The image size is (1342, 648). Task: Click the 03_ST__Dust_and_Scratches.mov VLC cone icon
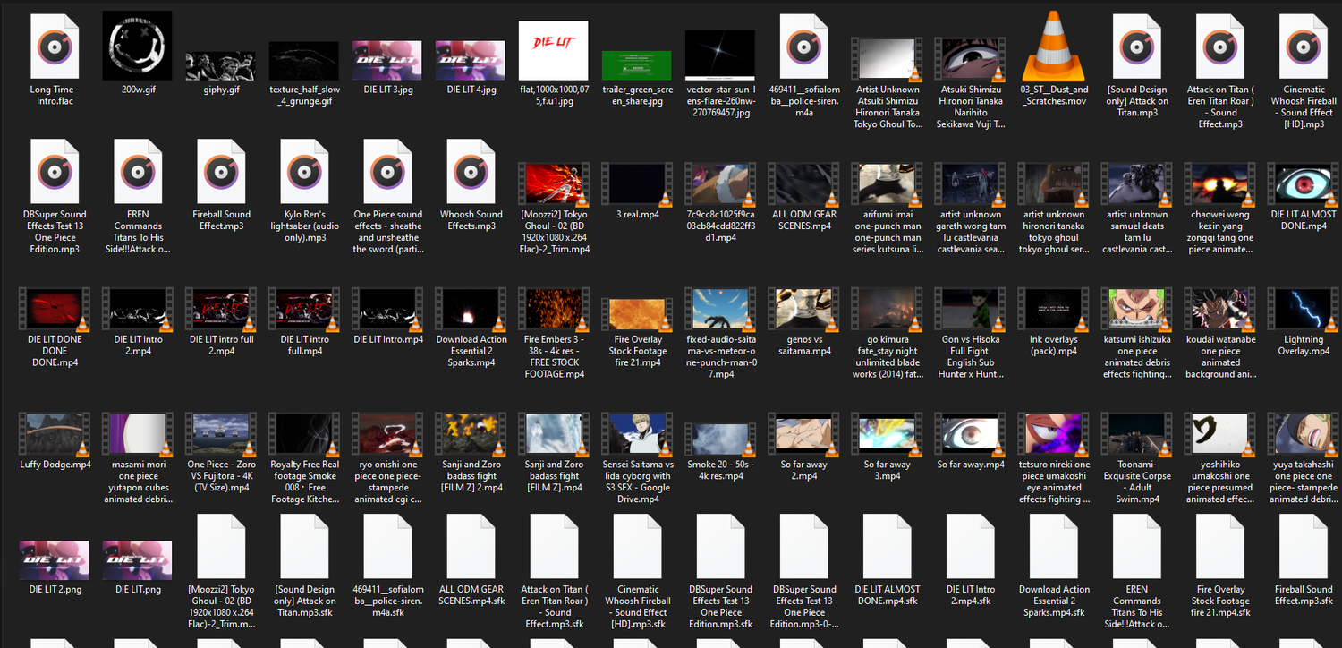coord(1054,47)
